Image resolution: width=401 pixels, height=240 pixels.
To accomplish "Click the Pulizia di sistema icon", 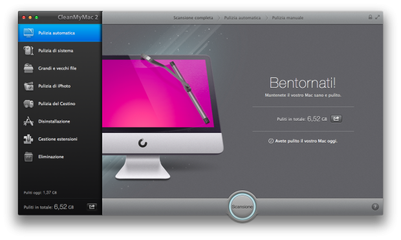I will pos(28,50).
